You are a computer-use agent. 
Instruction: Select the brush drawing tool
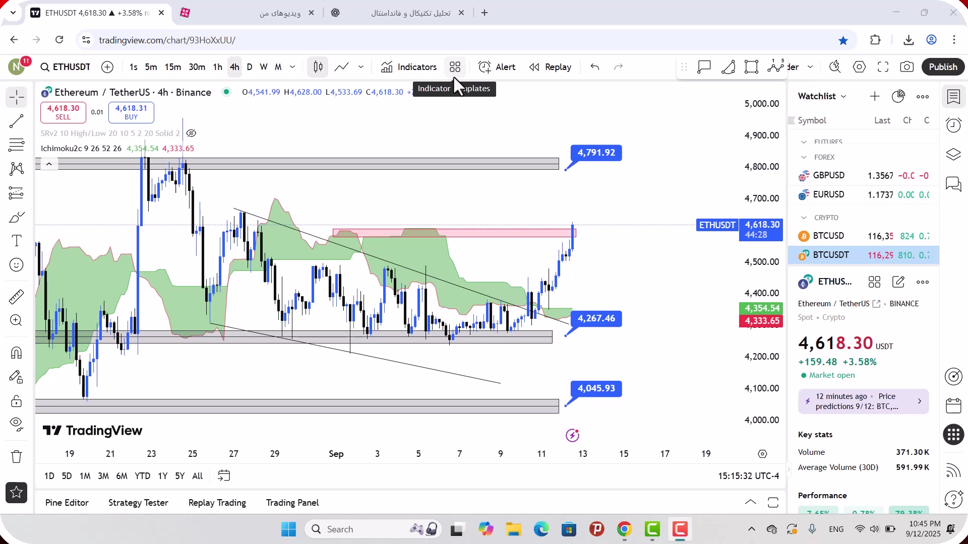coord(17,217)
